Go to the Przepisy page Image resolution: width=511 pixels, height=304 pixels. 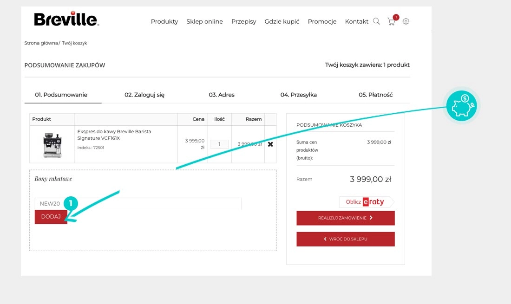tap(243, 21)
